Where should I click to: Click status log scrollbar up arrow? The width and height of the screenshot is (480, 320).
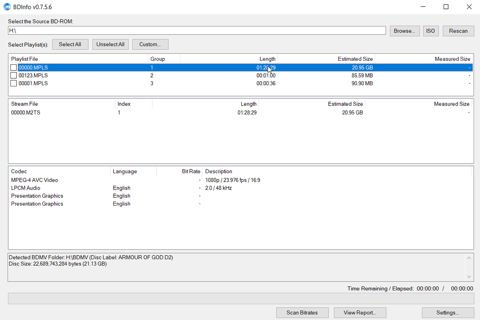point(469,258)
